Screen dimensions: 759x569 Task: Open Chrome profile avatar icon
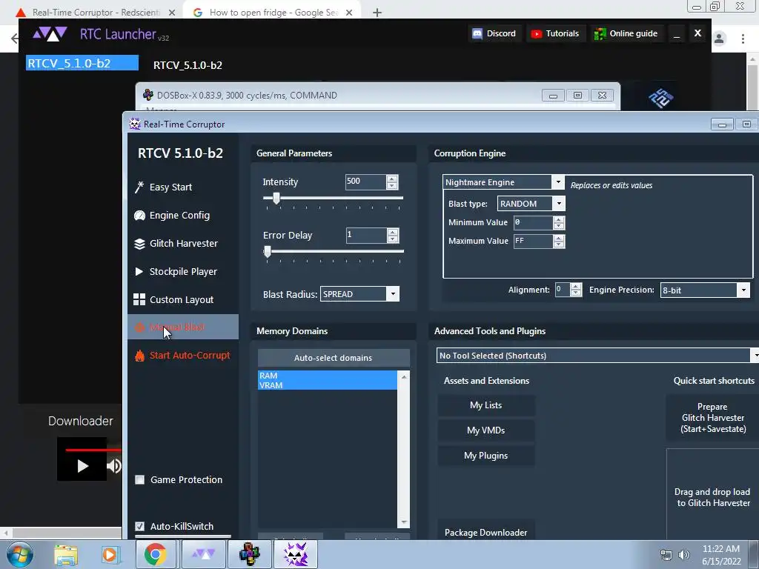(x=719, y=39)
